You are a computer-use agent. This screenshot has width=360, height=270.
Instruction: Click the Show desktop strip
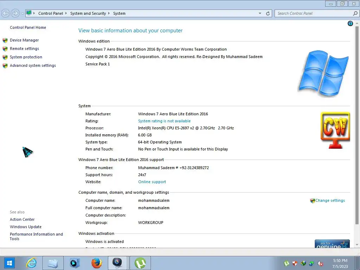[x=358, y=263]
